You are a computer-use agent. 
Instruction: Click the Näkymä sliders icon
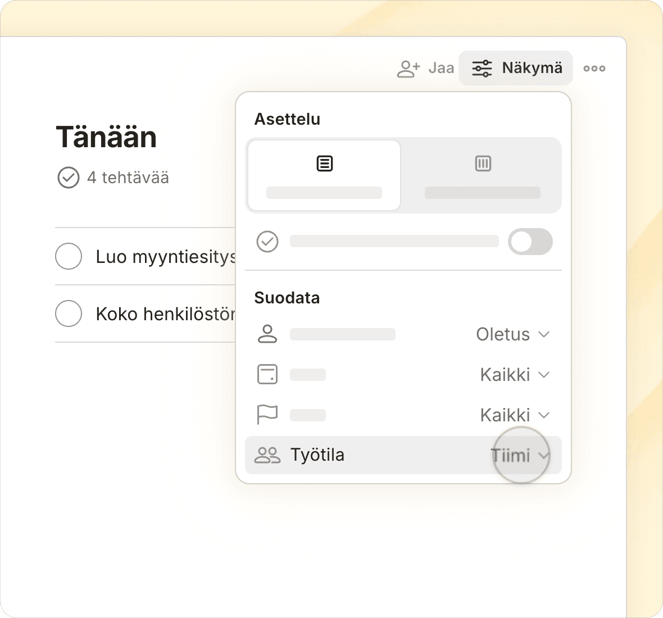(482, 69)
